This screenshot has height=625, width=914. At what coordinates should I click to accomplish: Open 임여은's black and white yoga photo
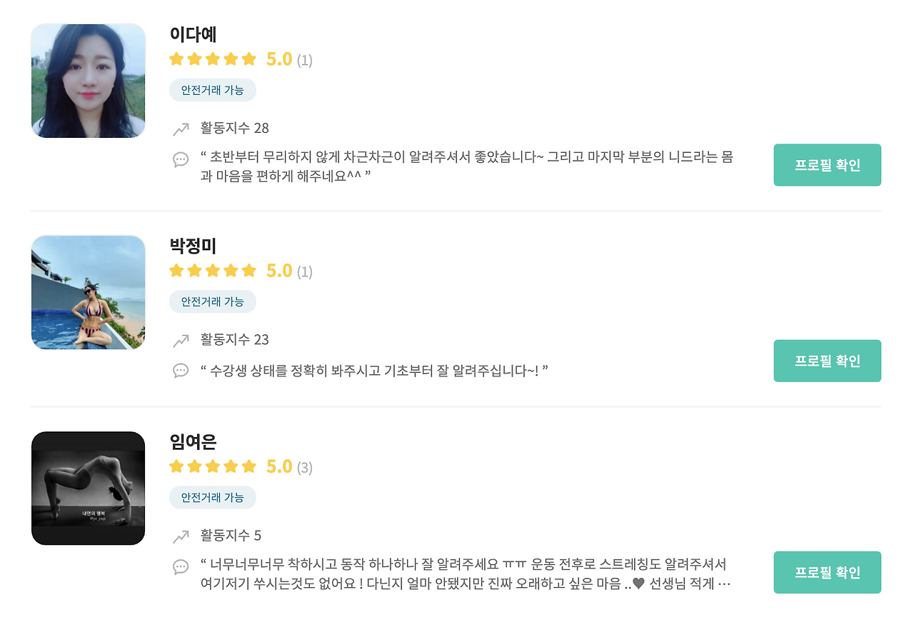tap(89, 489)
